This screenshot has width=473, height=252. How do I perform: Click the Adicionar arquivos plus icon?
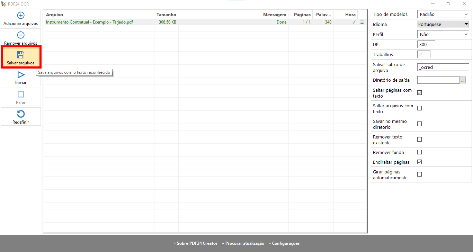(21, 15)
